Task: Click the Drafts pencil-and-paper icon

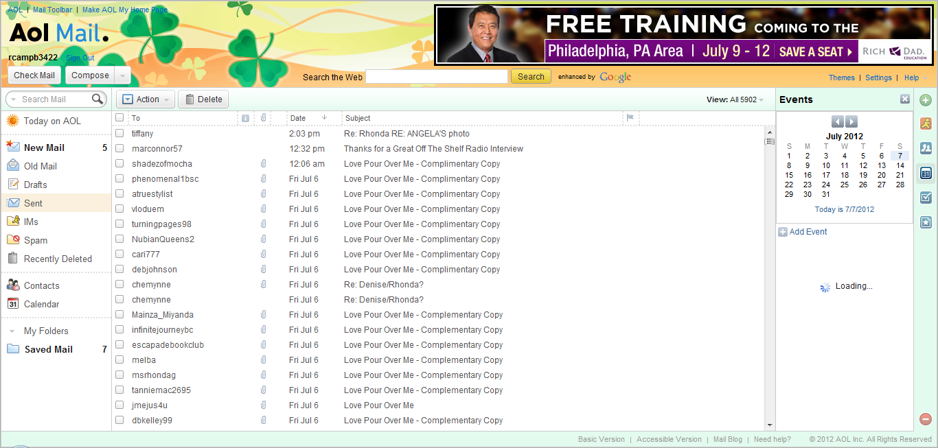Action: pyautogui.click(x=12, y=184)
